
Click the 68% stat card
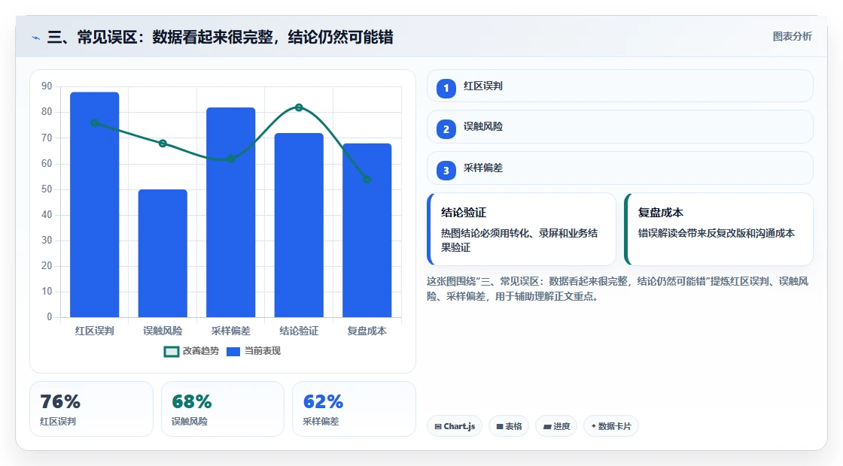click(223, 409)
